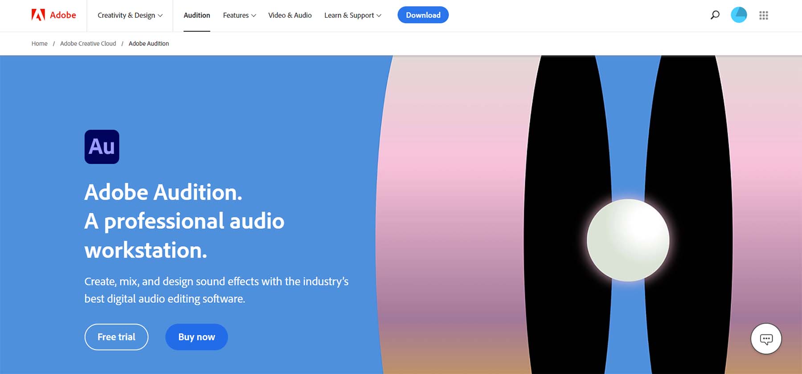This screenshot has height=374, width=802.
Task: Click the Au Audition app icon
Action: 102,147
